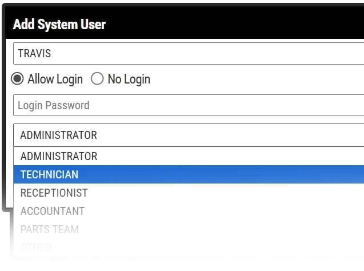This screenshot has width=364, height=271.
Task: Collapse the role combo box showing ADMINISTRATOR
Action: (x=189, y=135)
